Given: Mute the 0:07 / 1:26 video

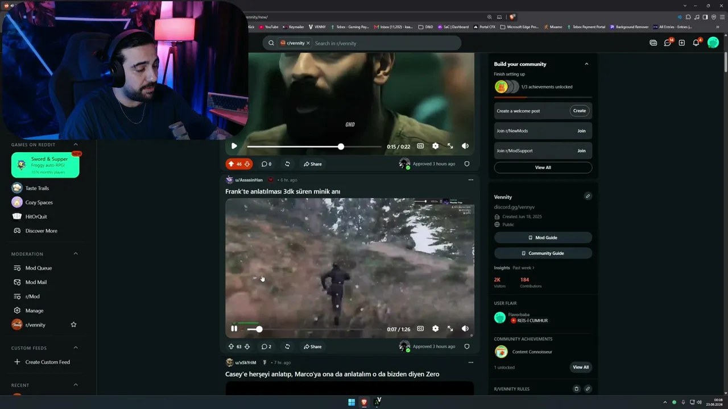Looking at the screenshot, I should coord(465,328).
